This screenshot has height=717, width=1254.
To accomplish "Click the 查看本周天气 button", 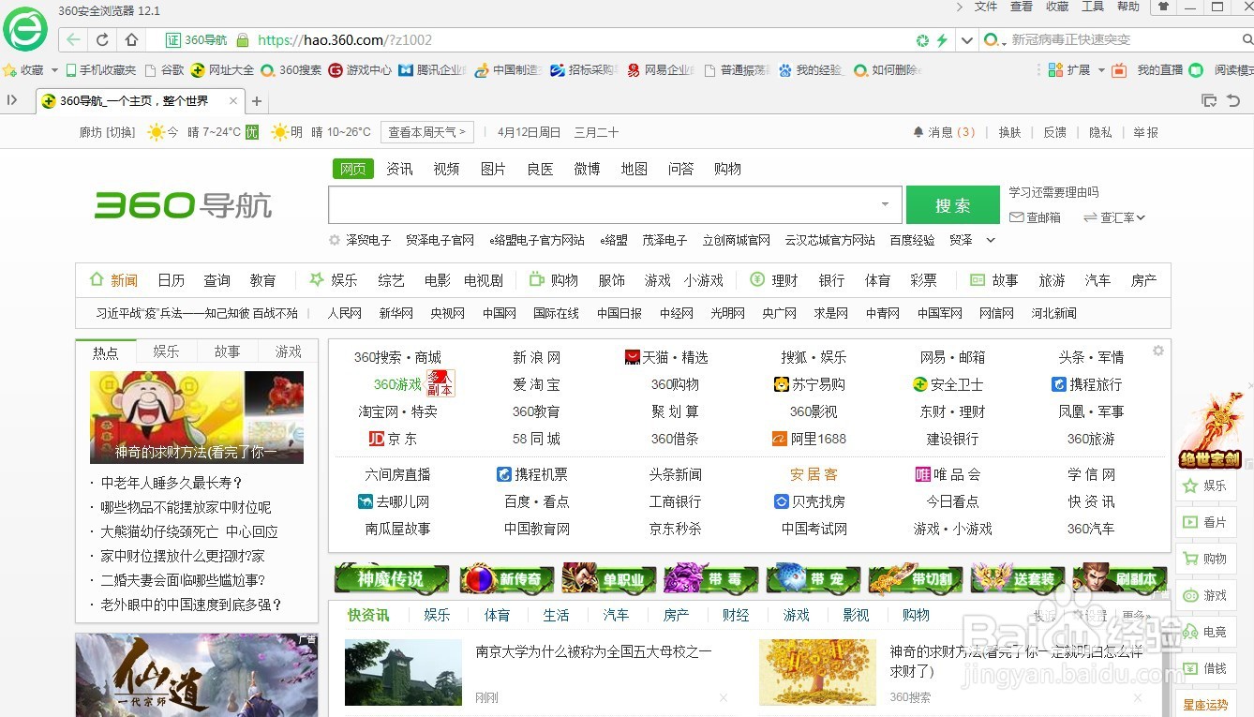I will tap(427, 132).
